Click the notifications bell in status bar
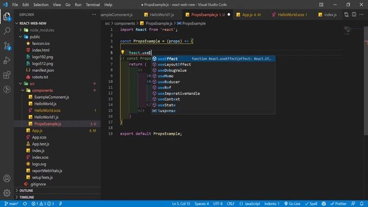The width and height of the screenshot is (368, 207). 362,204
